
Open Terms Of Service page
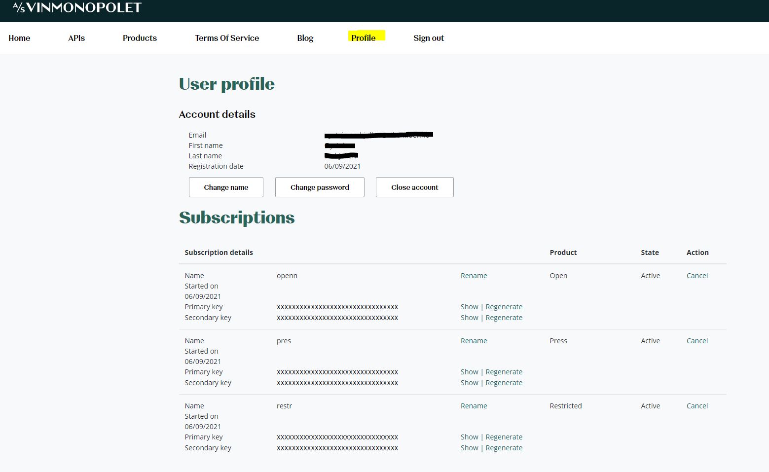tap(227, 38)
